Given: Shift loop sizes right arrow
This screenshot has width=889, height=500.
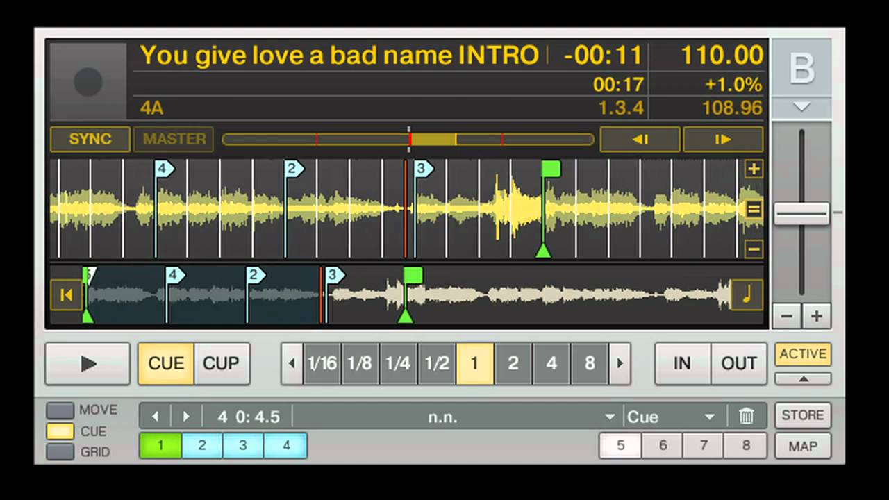Looking at the screenshot, I should tap(620, 363).
